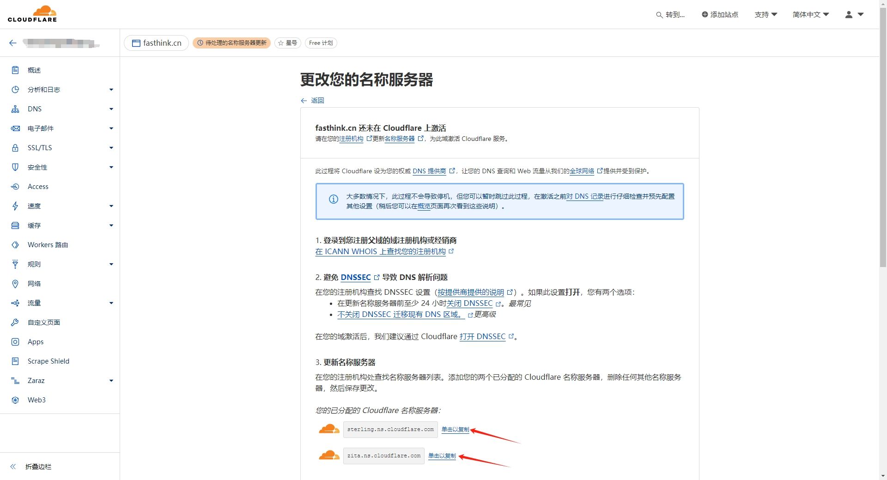Click the 打开 DNSSEC link

tap(482, 337)
